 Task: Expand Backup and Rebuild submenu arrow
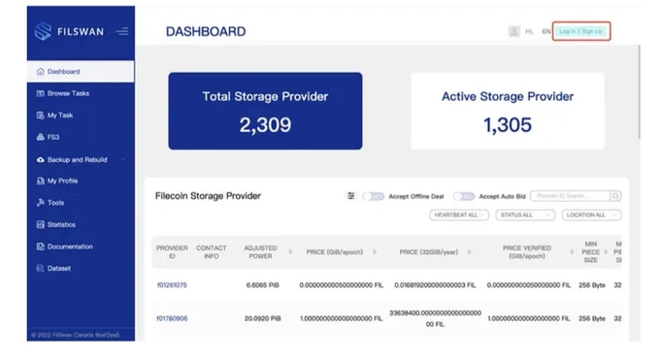123,159
